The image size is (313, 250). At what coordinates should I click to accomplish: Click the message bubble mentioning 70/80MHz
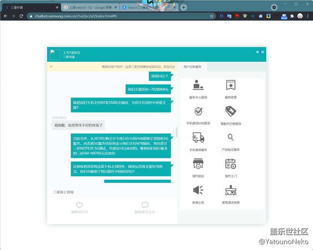148,89
